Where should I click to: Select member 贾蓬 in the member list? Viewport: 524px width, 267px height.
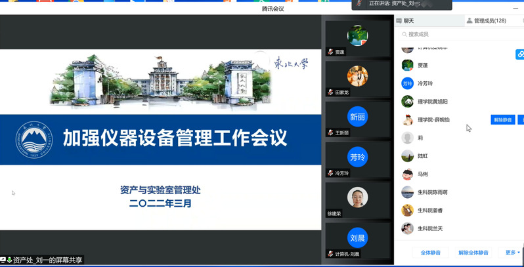(x=423, y=66)
